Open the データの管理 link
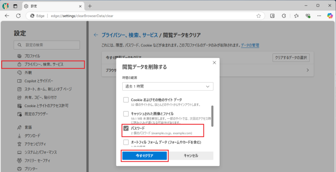The width and height of the screenshot is (336, 172). [x=250, y=45]
